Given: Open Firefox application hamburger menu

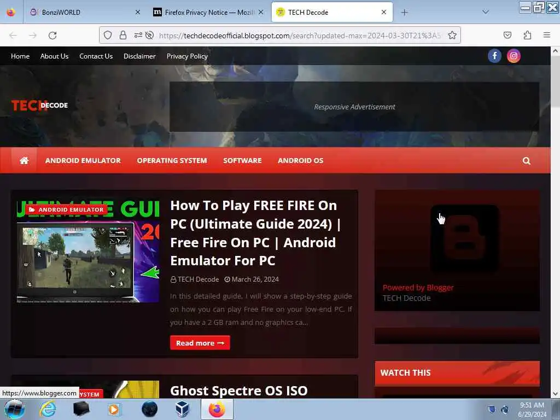Looking at the screenshot, I should click(547, 35).
